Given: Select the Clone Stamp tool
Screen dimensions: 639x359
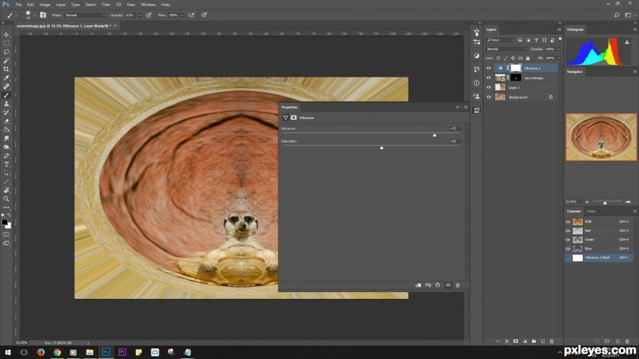Looking at the screenshot, I should (x=6, y=104).
